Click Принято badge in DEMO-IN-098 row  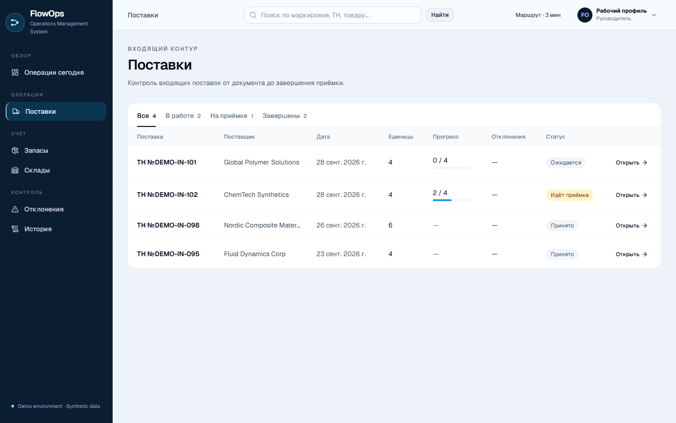[x=562, y=226]
